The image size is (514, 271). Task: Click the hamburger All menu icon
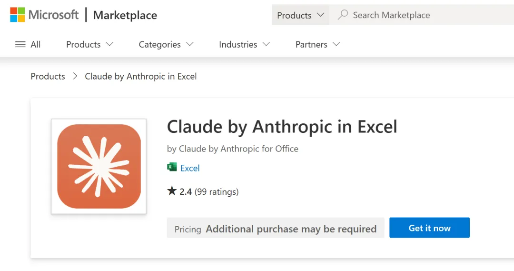(x=20, y=44)
